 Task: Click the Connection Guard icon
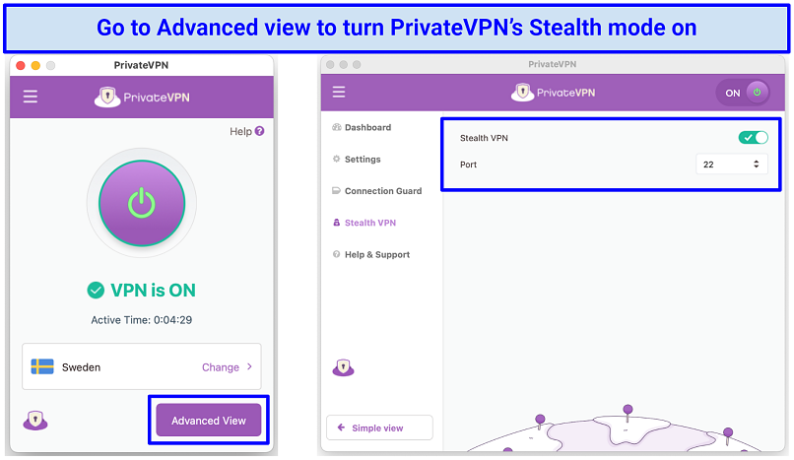[x=336, y=191]
